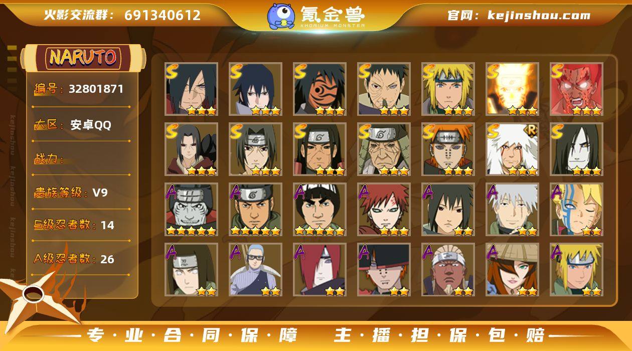Click the V9 noble level entry
This screenshot has height=351, width=632.
pos(100,193)
